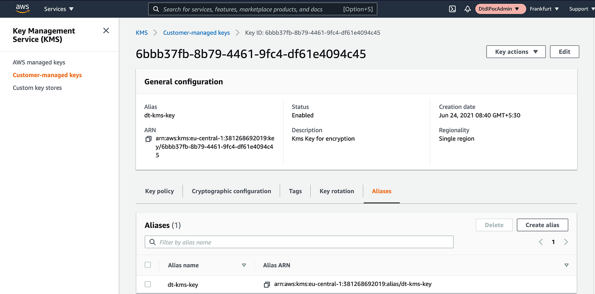The width and height of the screenshot is (595, 294).
Task: Switch to the Key rotation tab
Action: click(x=337, y=191)
